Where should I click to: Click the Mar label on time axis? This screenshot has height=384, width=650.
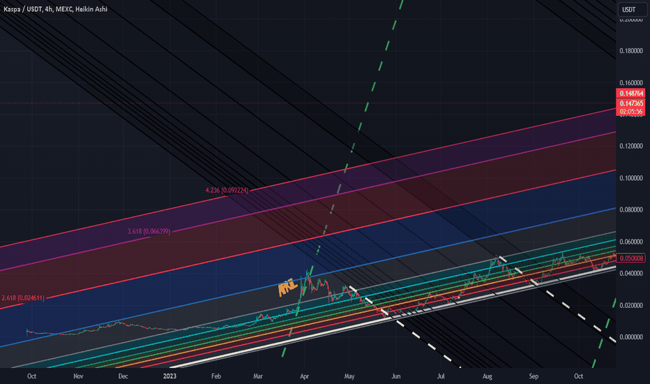[258, 376]
